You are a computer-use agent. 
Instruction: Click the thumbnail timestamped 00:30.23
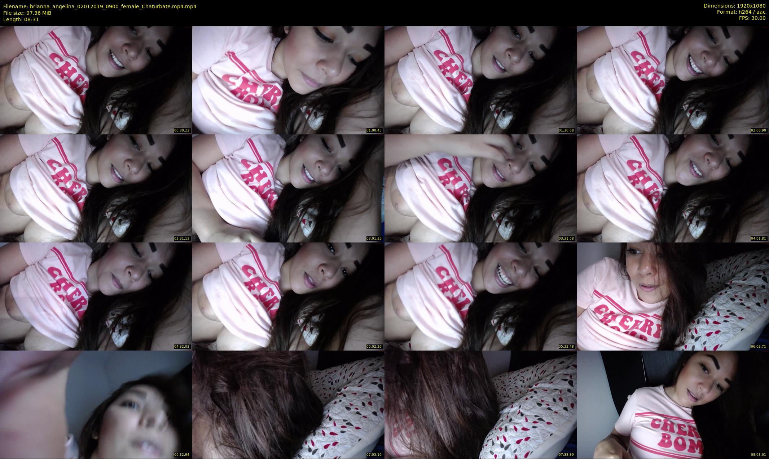click(96, 80)
